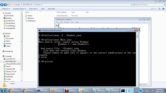Open the VLC taskbar item
166x93 pixels.
[x=57, y=91]
